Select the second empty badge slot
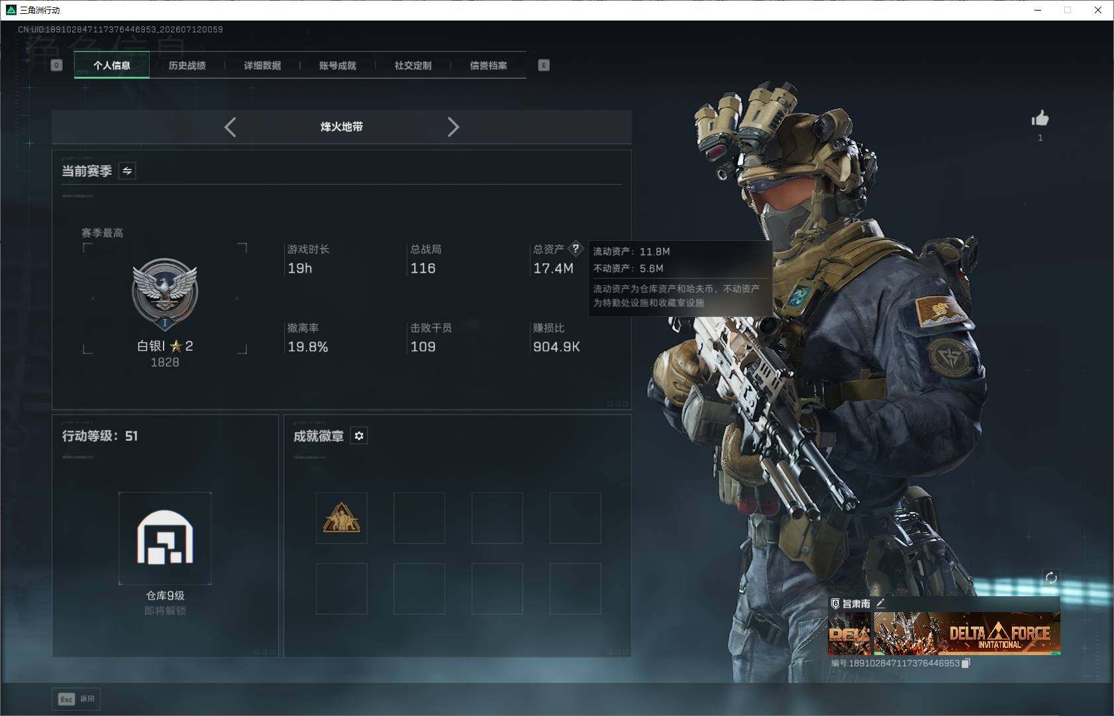 tap(419, 518)
